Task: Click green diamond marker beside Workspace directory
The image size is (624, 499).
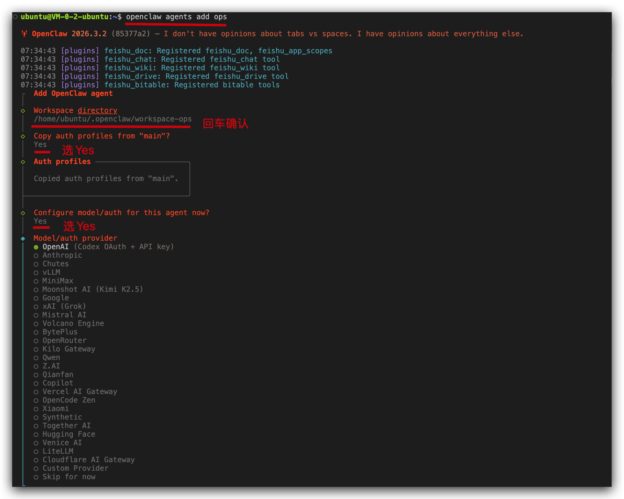Action: [x=23, y=111]
